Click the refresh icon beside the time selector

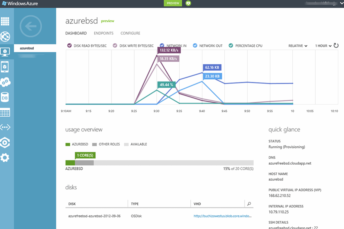point(336,46)
